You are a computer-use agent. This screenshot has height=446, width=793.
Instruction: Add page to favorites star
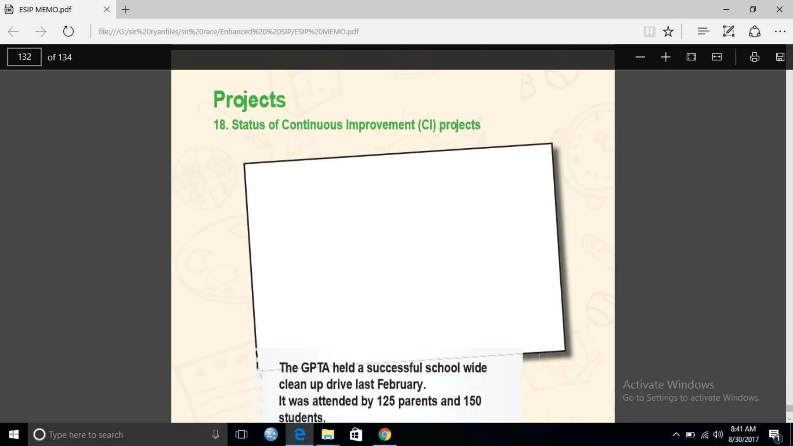(x=668, y=31)
